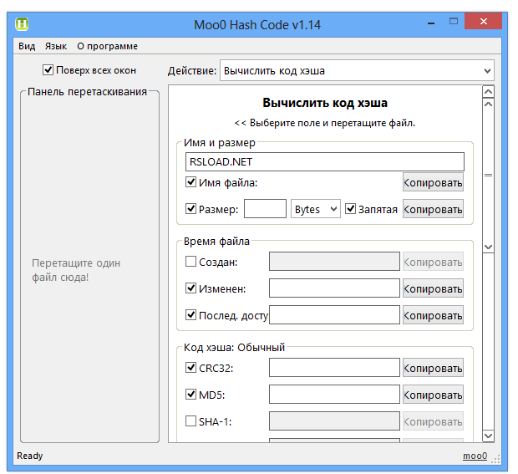Open the Язык menu
This screenshot has width=518, height=474.
[56, 46]
